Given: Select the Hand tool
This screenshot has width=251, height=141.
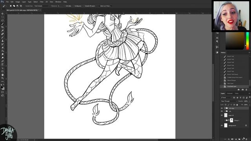Looking at the screenshot, I should pyautogui.click(x=2, y=75).
